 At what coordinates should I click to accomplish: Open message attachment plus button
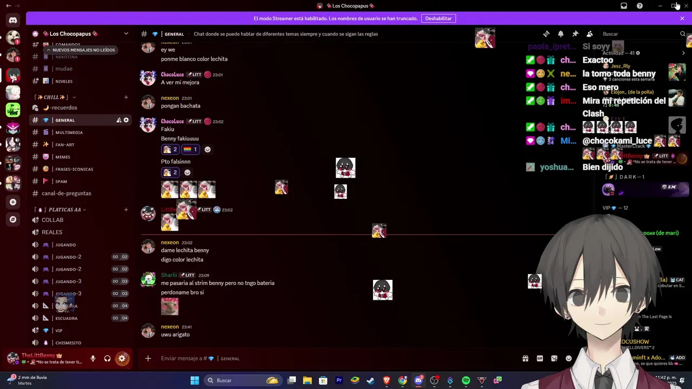[x=148, y=358]
